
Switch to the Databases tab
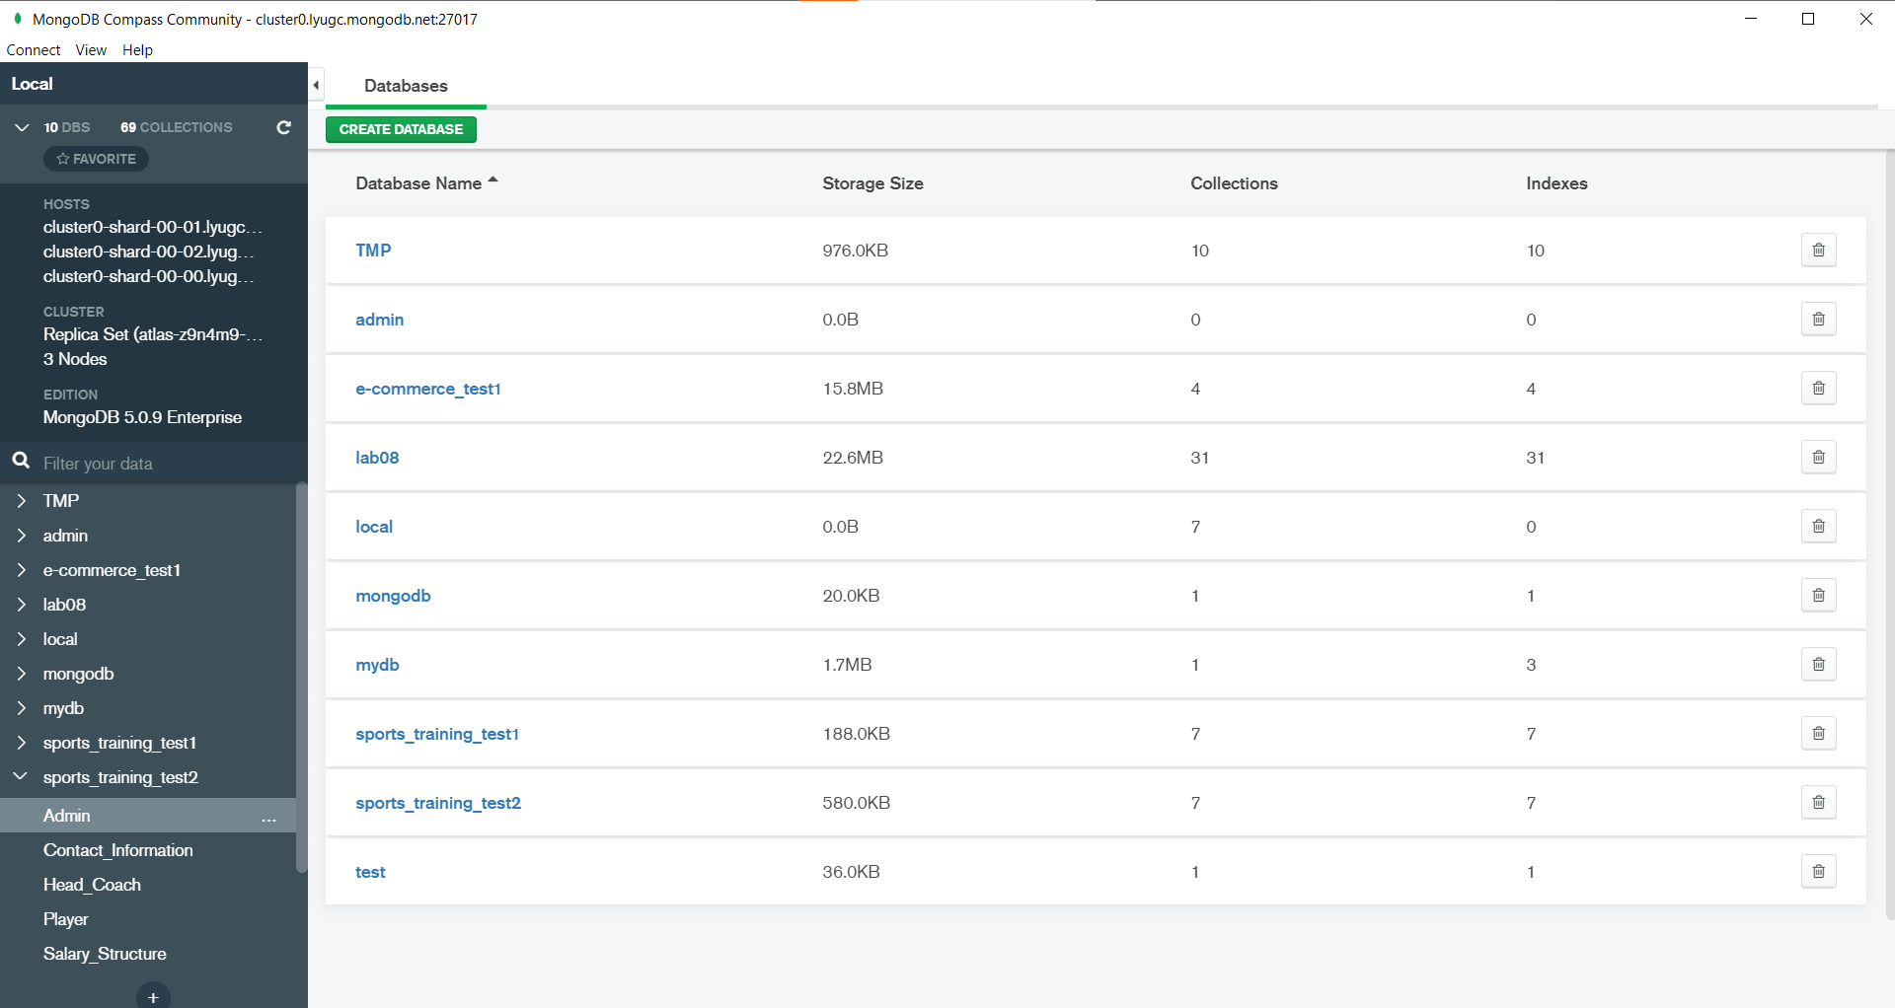406,86
